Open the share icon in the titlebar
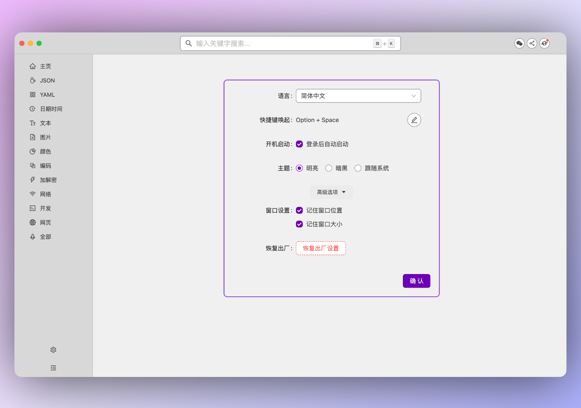Viewport: 581px width, 408px height. tap(532, 43)
